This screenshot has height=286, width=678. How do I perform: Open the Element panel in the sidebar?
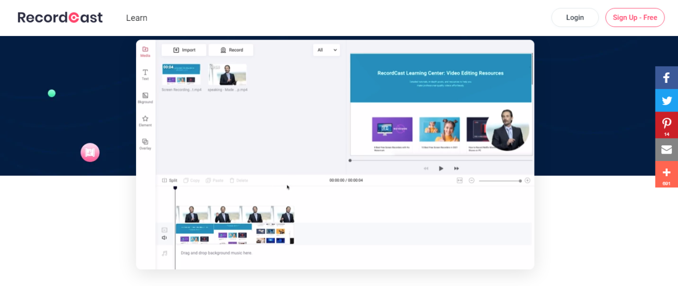coord(145,121)
